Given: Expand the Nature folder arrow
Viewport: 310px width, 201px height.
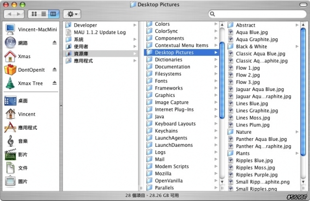Looking at the screenshot, I should tap(297, 132).
